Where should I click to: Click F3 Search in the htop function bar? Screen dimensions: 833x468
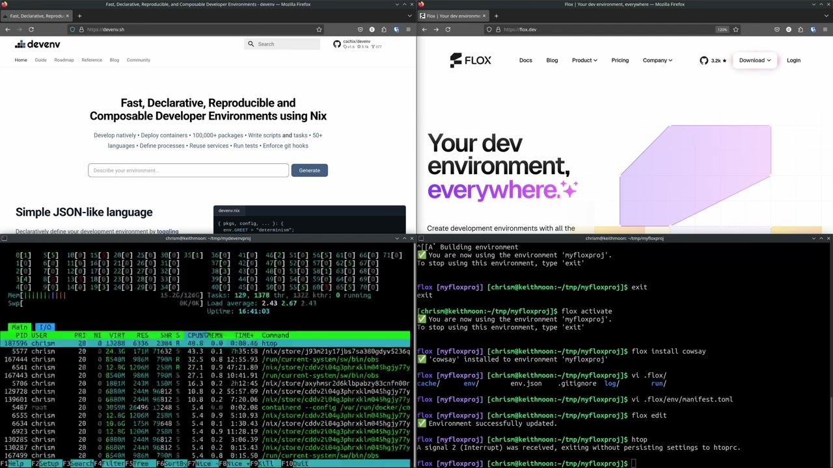point(77,463)
